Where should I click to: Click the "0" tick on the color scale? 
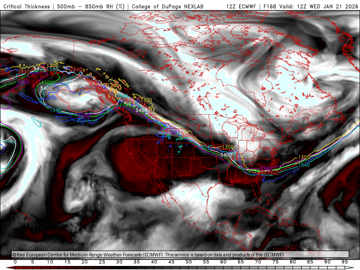[x=15, y=262]
